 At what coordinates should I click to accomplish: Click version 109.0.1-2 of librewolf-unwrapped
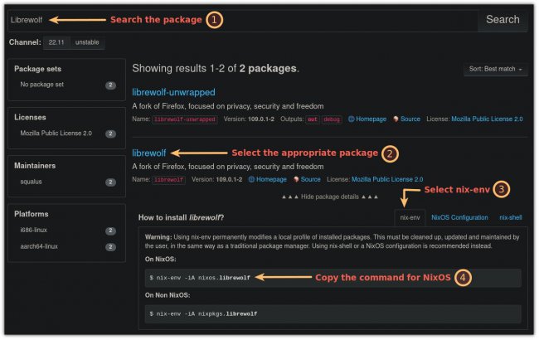261,119
